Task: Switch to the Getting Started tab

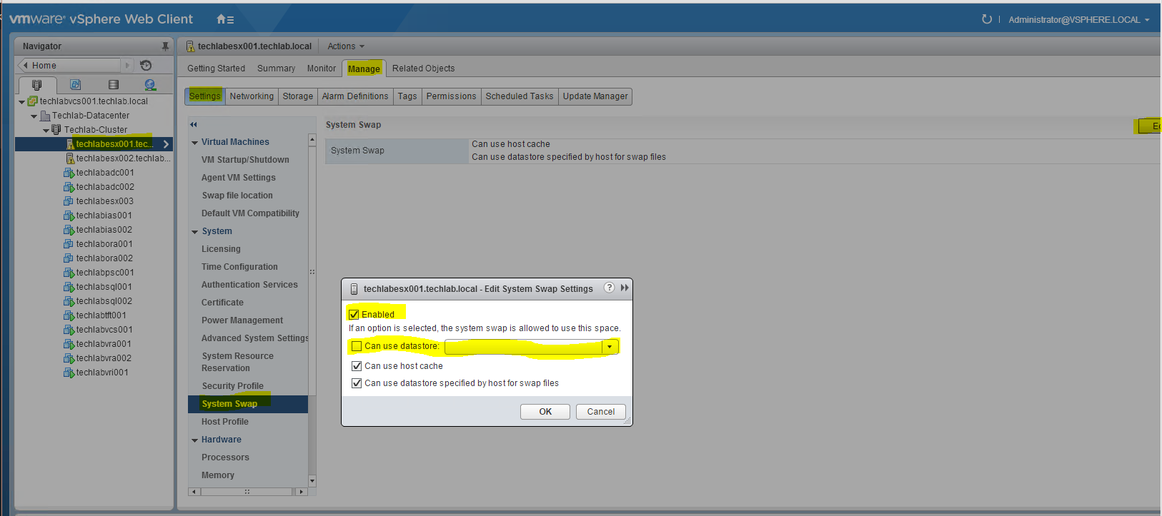Action: (x=216, y=69)
